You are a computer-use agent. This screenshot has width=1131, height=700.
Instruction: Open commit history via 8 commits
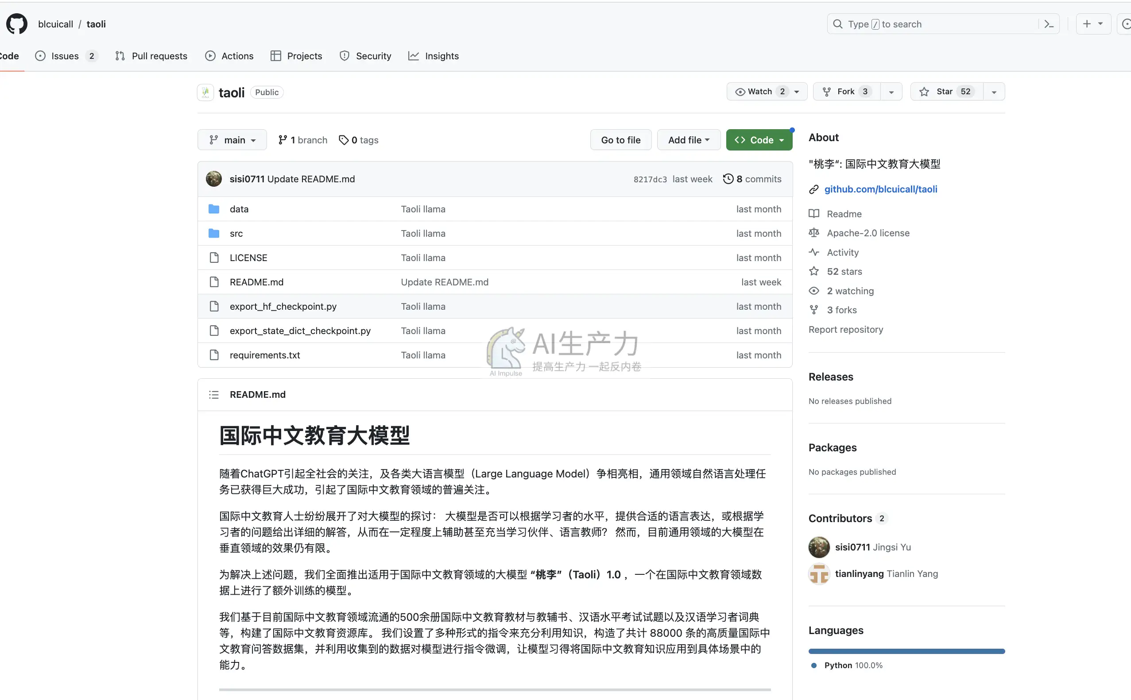[752, 179]
